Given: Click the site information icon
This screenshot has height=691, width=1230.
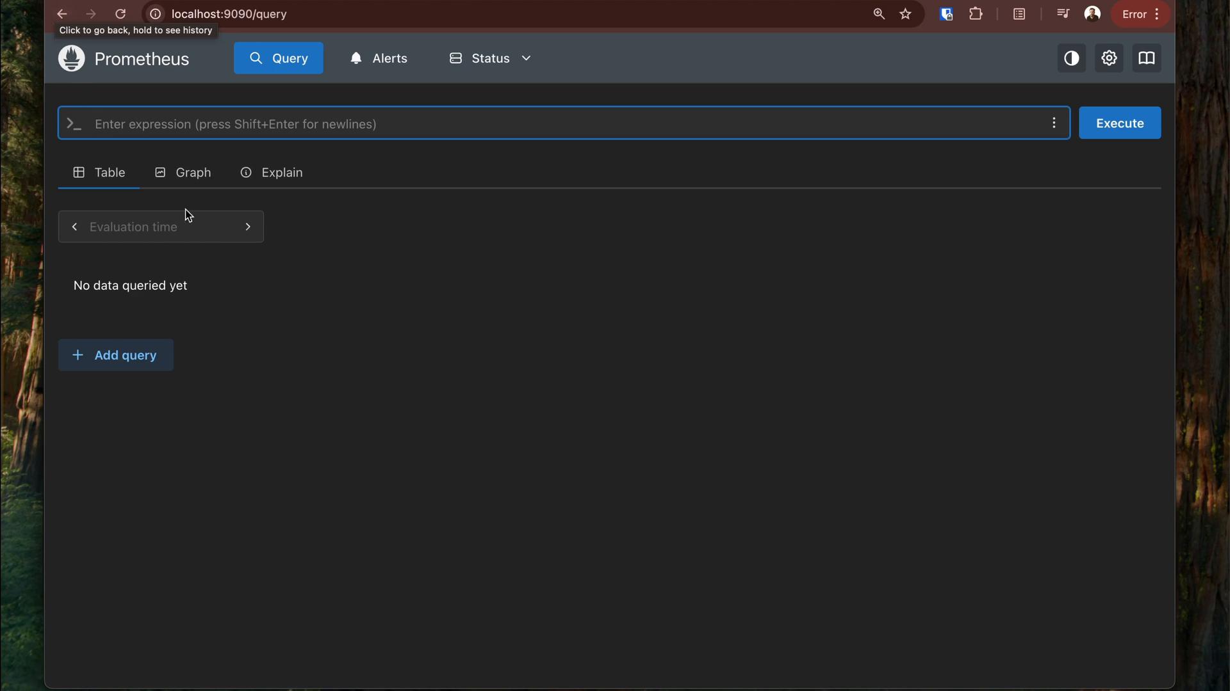Looking at the screenshot, I should tap(155, 14).
